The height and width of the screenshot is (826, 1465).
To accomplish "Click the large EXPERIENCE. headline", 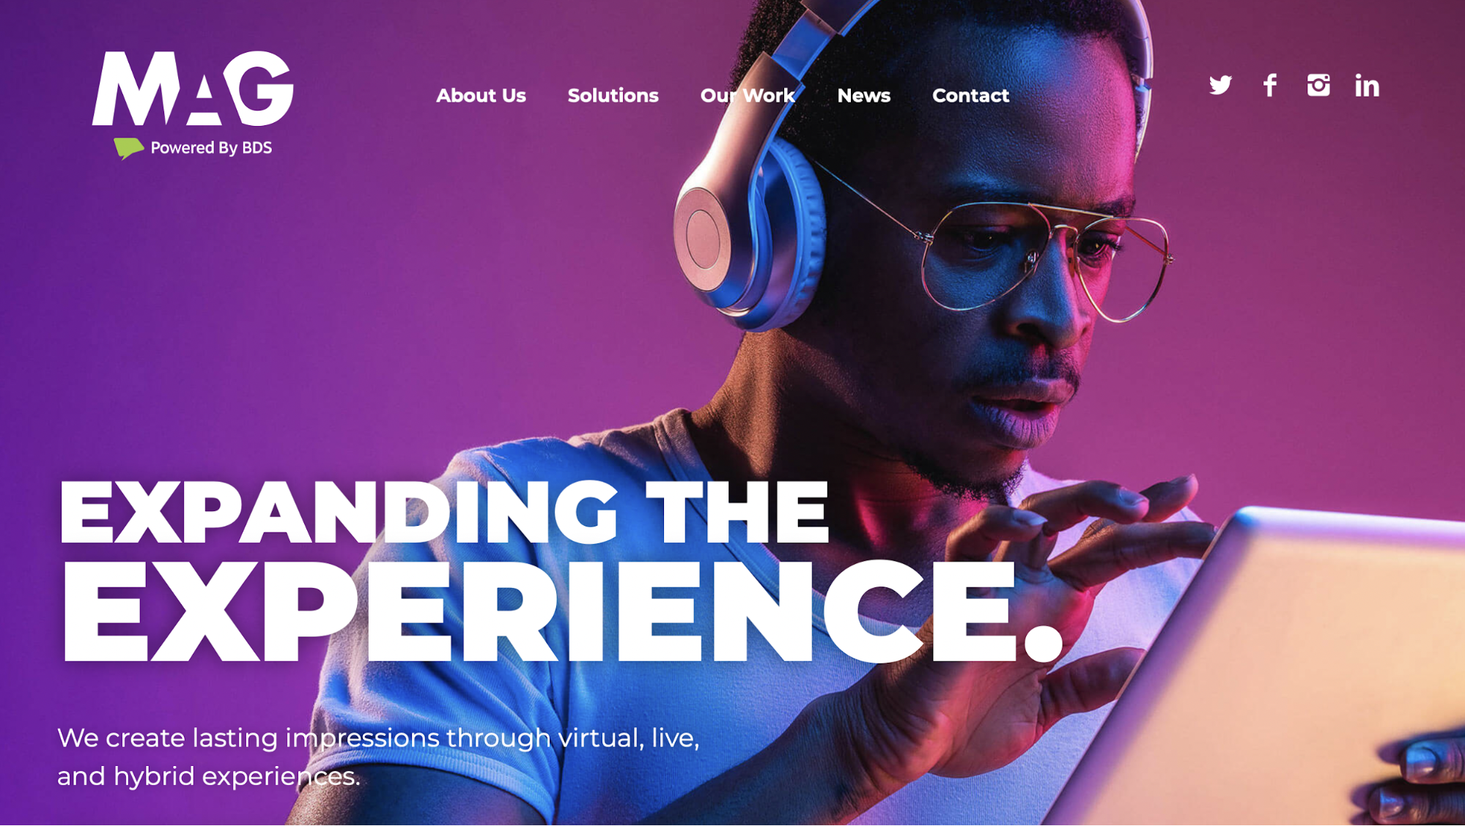I will (561, 612).
